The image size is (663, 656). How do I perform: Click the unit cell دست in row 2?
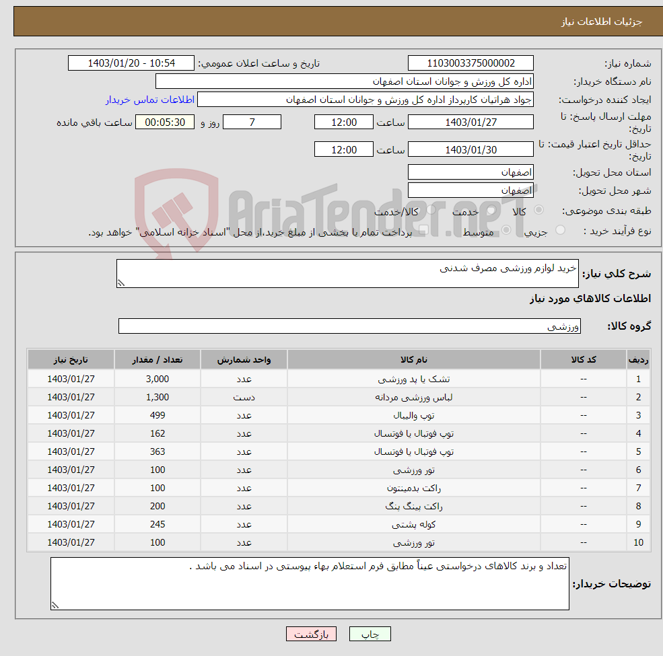pos(244,398)
